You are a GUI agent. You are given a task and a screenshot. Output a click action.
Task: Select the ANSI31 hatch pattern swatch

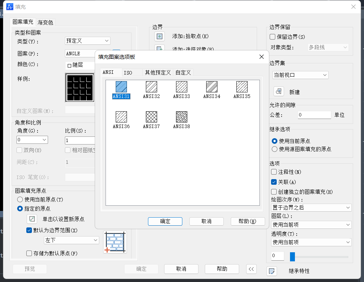coord(121,87)
